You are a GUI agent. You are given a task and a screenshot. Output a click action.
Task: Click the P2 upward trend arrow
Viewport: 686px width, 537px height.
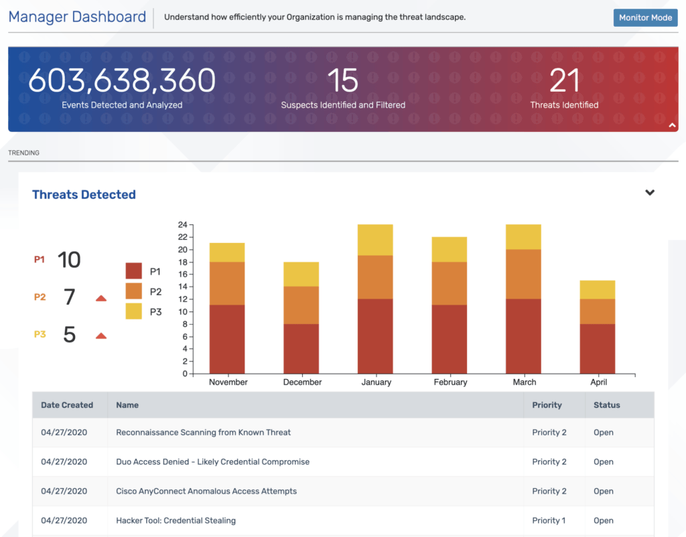click(x=100, y=298)
